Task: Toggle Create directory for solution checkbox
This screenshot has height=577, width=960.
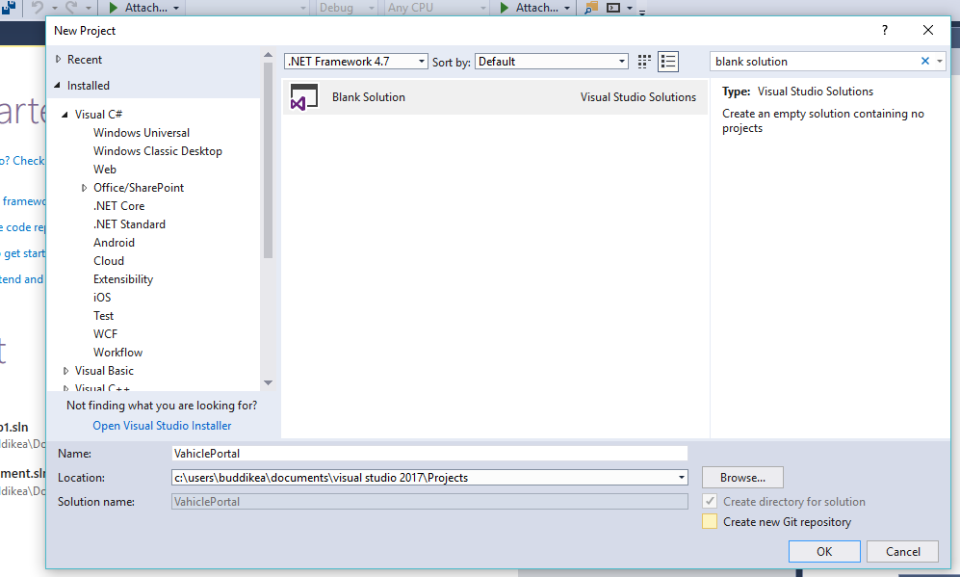Action: [710, 501]
